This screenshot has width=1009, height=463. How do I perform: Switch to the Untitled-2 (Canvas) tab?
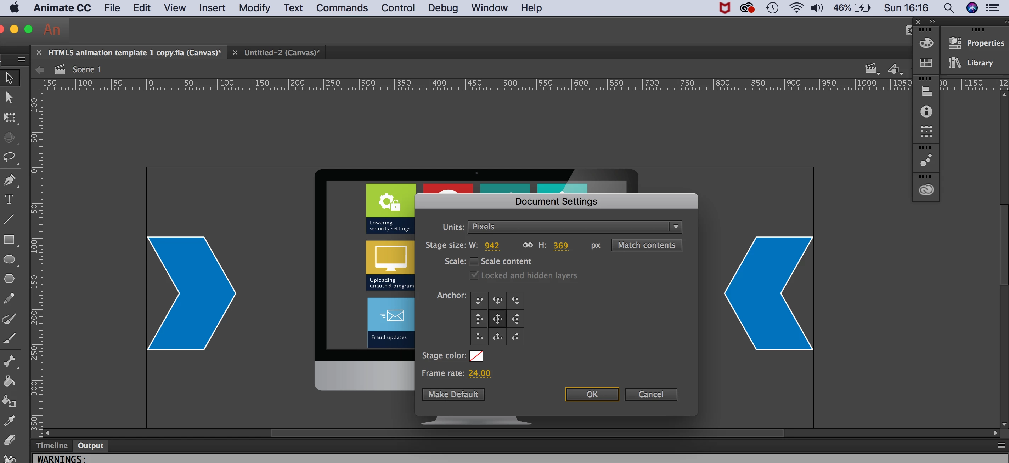pos(282,52)
